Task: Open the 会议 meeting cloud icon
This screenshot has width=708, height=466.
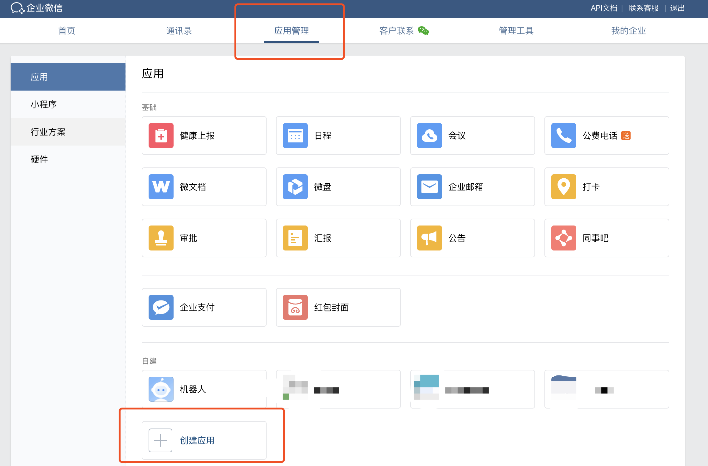Action: click(429, 136)
